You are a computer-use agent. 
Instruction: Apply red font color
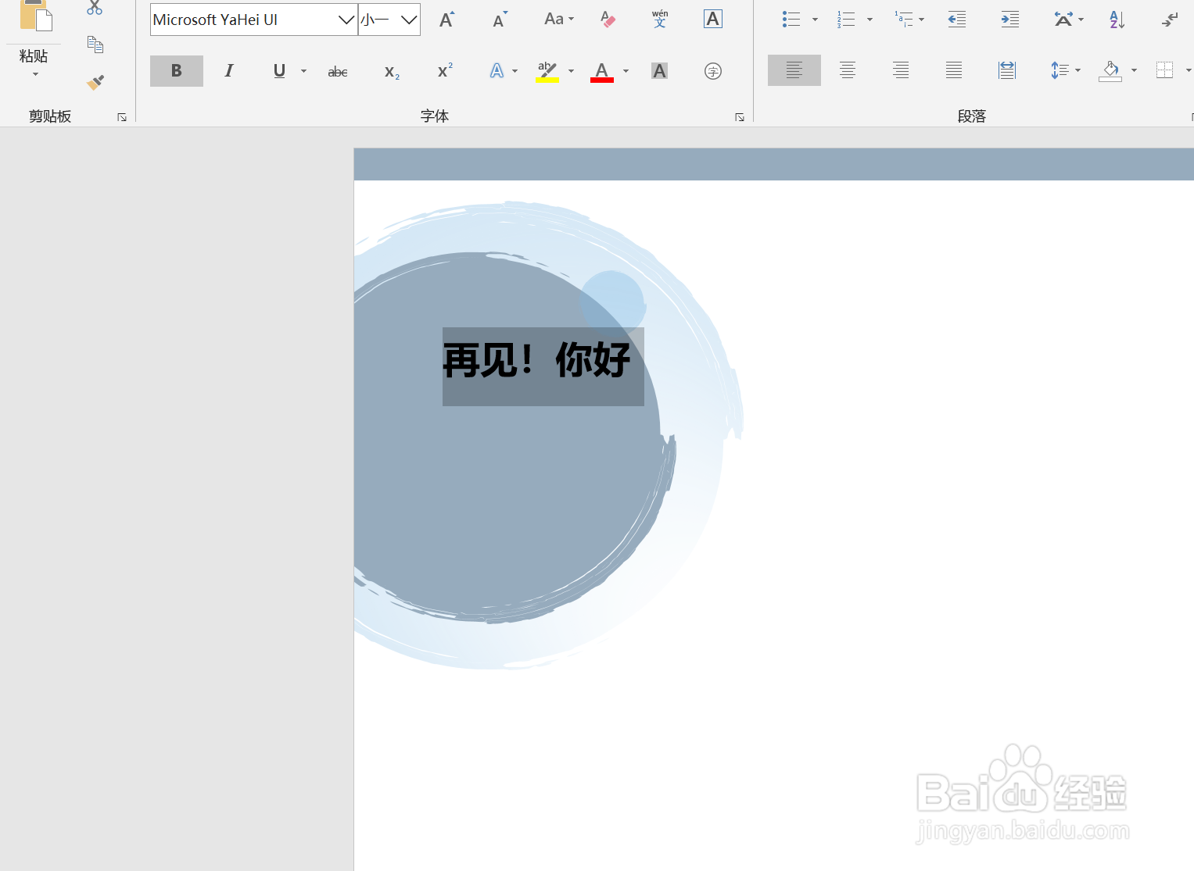[601, 71]
